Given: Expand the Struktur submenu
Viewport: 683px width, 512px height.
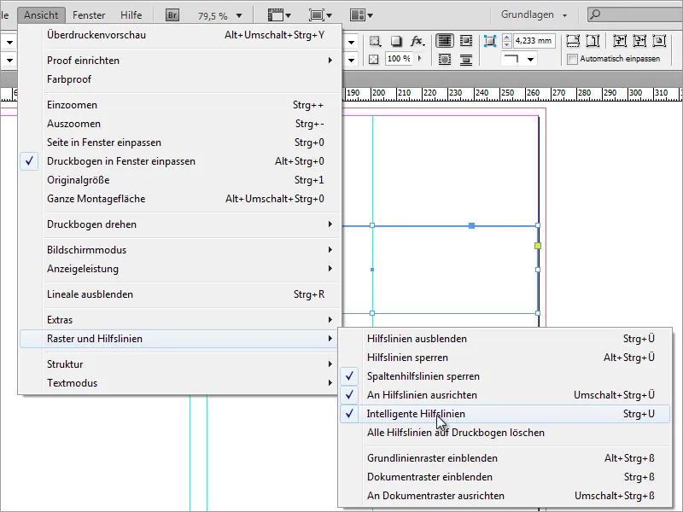Looking at the screenshot, I should pos(180,364).
